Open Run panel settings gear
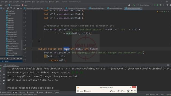 point(168,65)
